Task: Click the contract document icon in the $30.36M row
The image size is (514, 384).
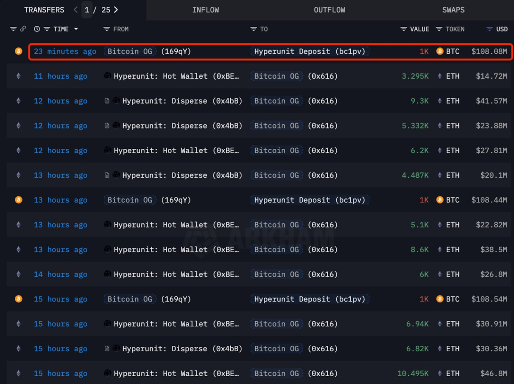Action: 107,348
